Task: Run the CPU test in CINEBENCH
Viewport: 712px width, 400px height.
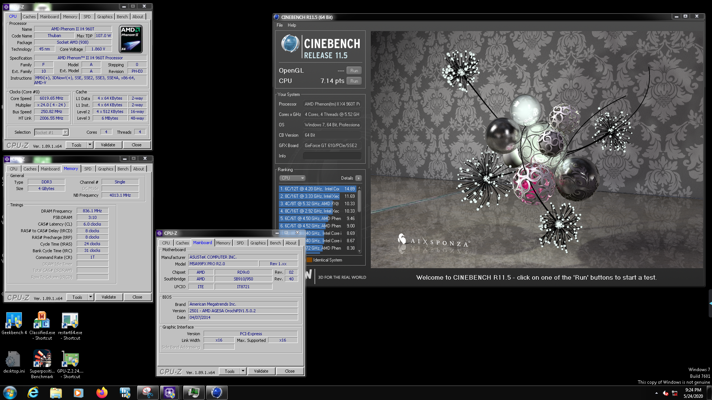Action: 354,81
